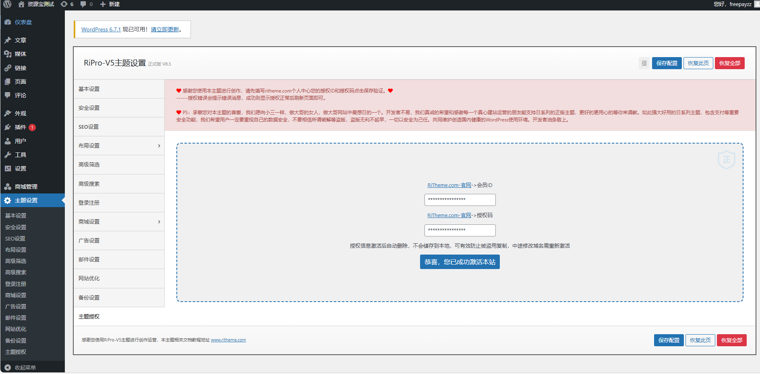The image size is (760, 374).
Task: Open 仪表盘 dashboard icon
Action: (8, 22)
